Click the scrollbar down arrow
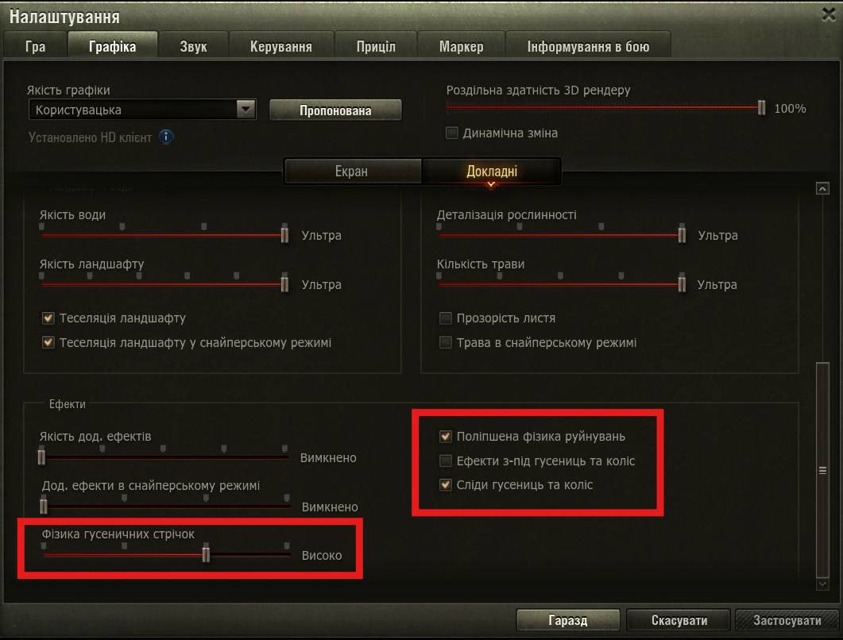 pyautogui.click(x=822, y=584)
